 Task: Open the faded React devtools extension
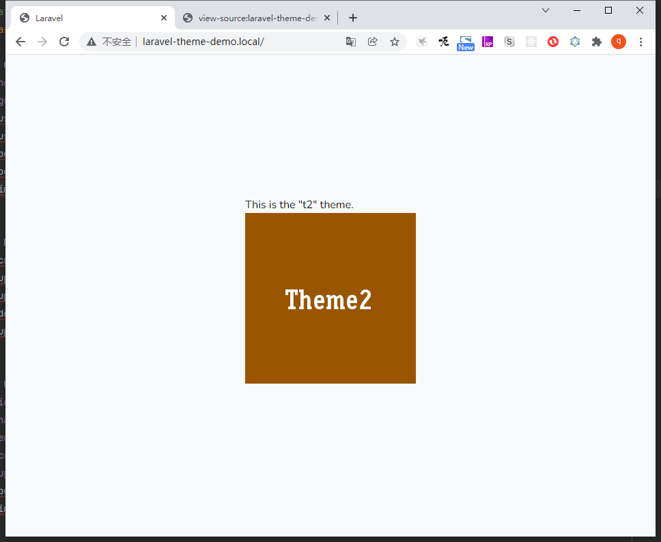(x=531, y=42)
